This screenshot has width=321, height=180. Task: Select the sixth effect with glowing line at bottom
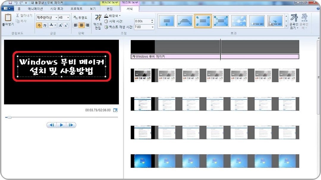(257, 21)
